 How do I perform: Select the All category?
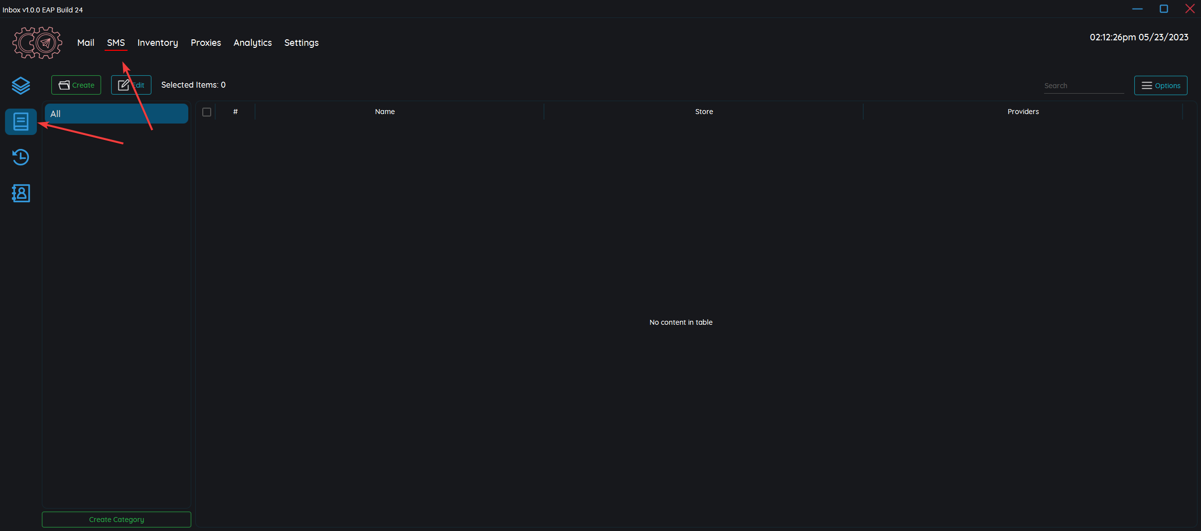[x=116, y=114]
